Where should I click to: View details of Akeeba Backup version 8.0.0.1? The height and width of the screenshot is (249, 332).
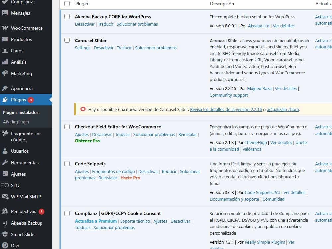pyautogui.click(x=284, y=26)
